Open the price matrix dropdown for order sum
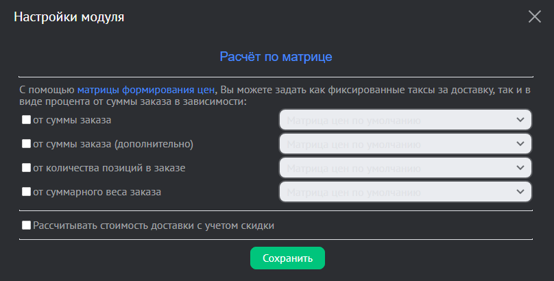 (x=405, y=121)
